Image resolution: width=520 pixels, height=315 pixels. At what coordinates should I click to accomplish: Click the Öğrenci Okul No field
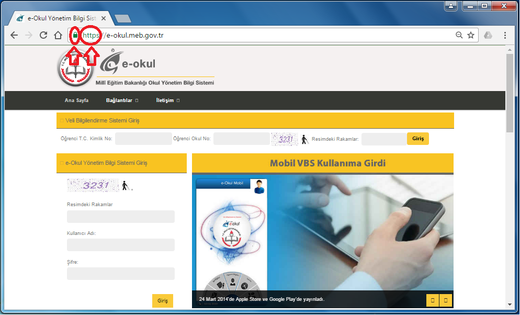pos(242,139)
